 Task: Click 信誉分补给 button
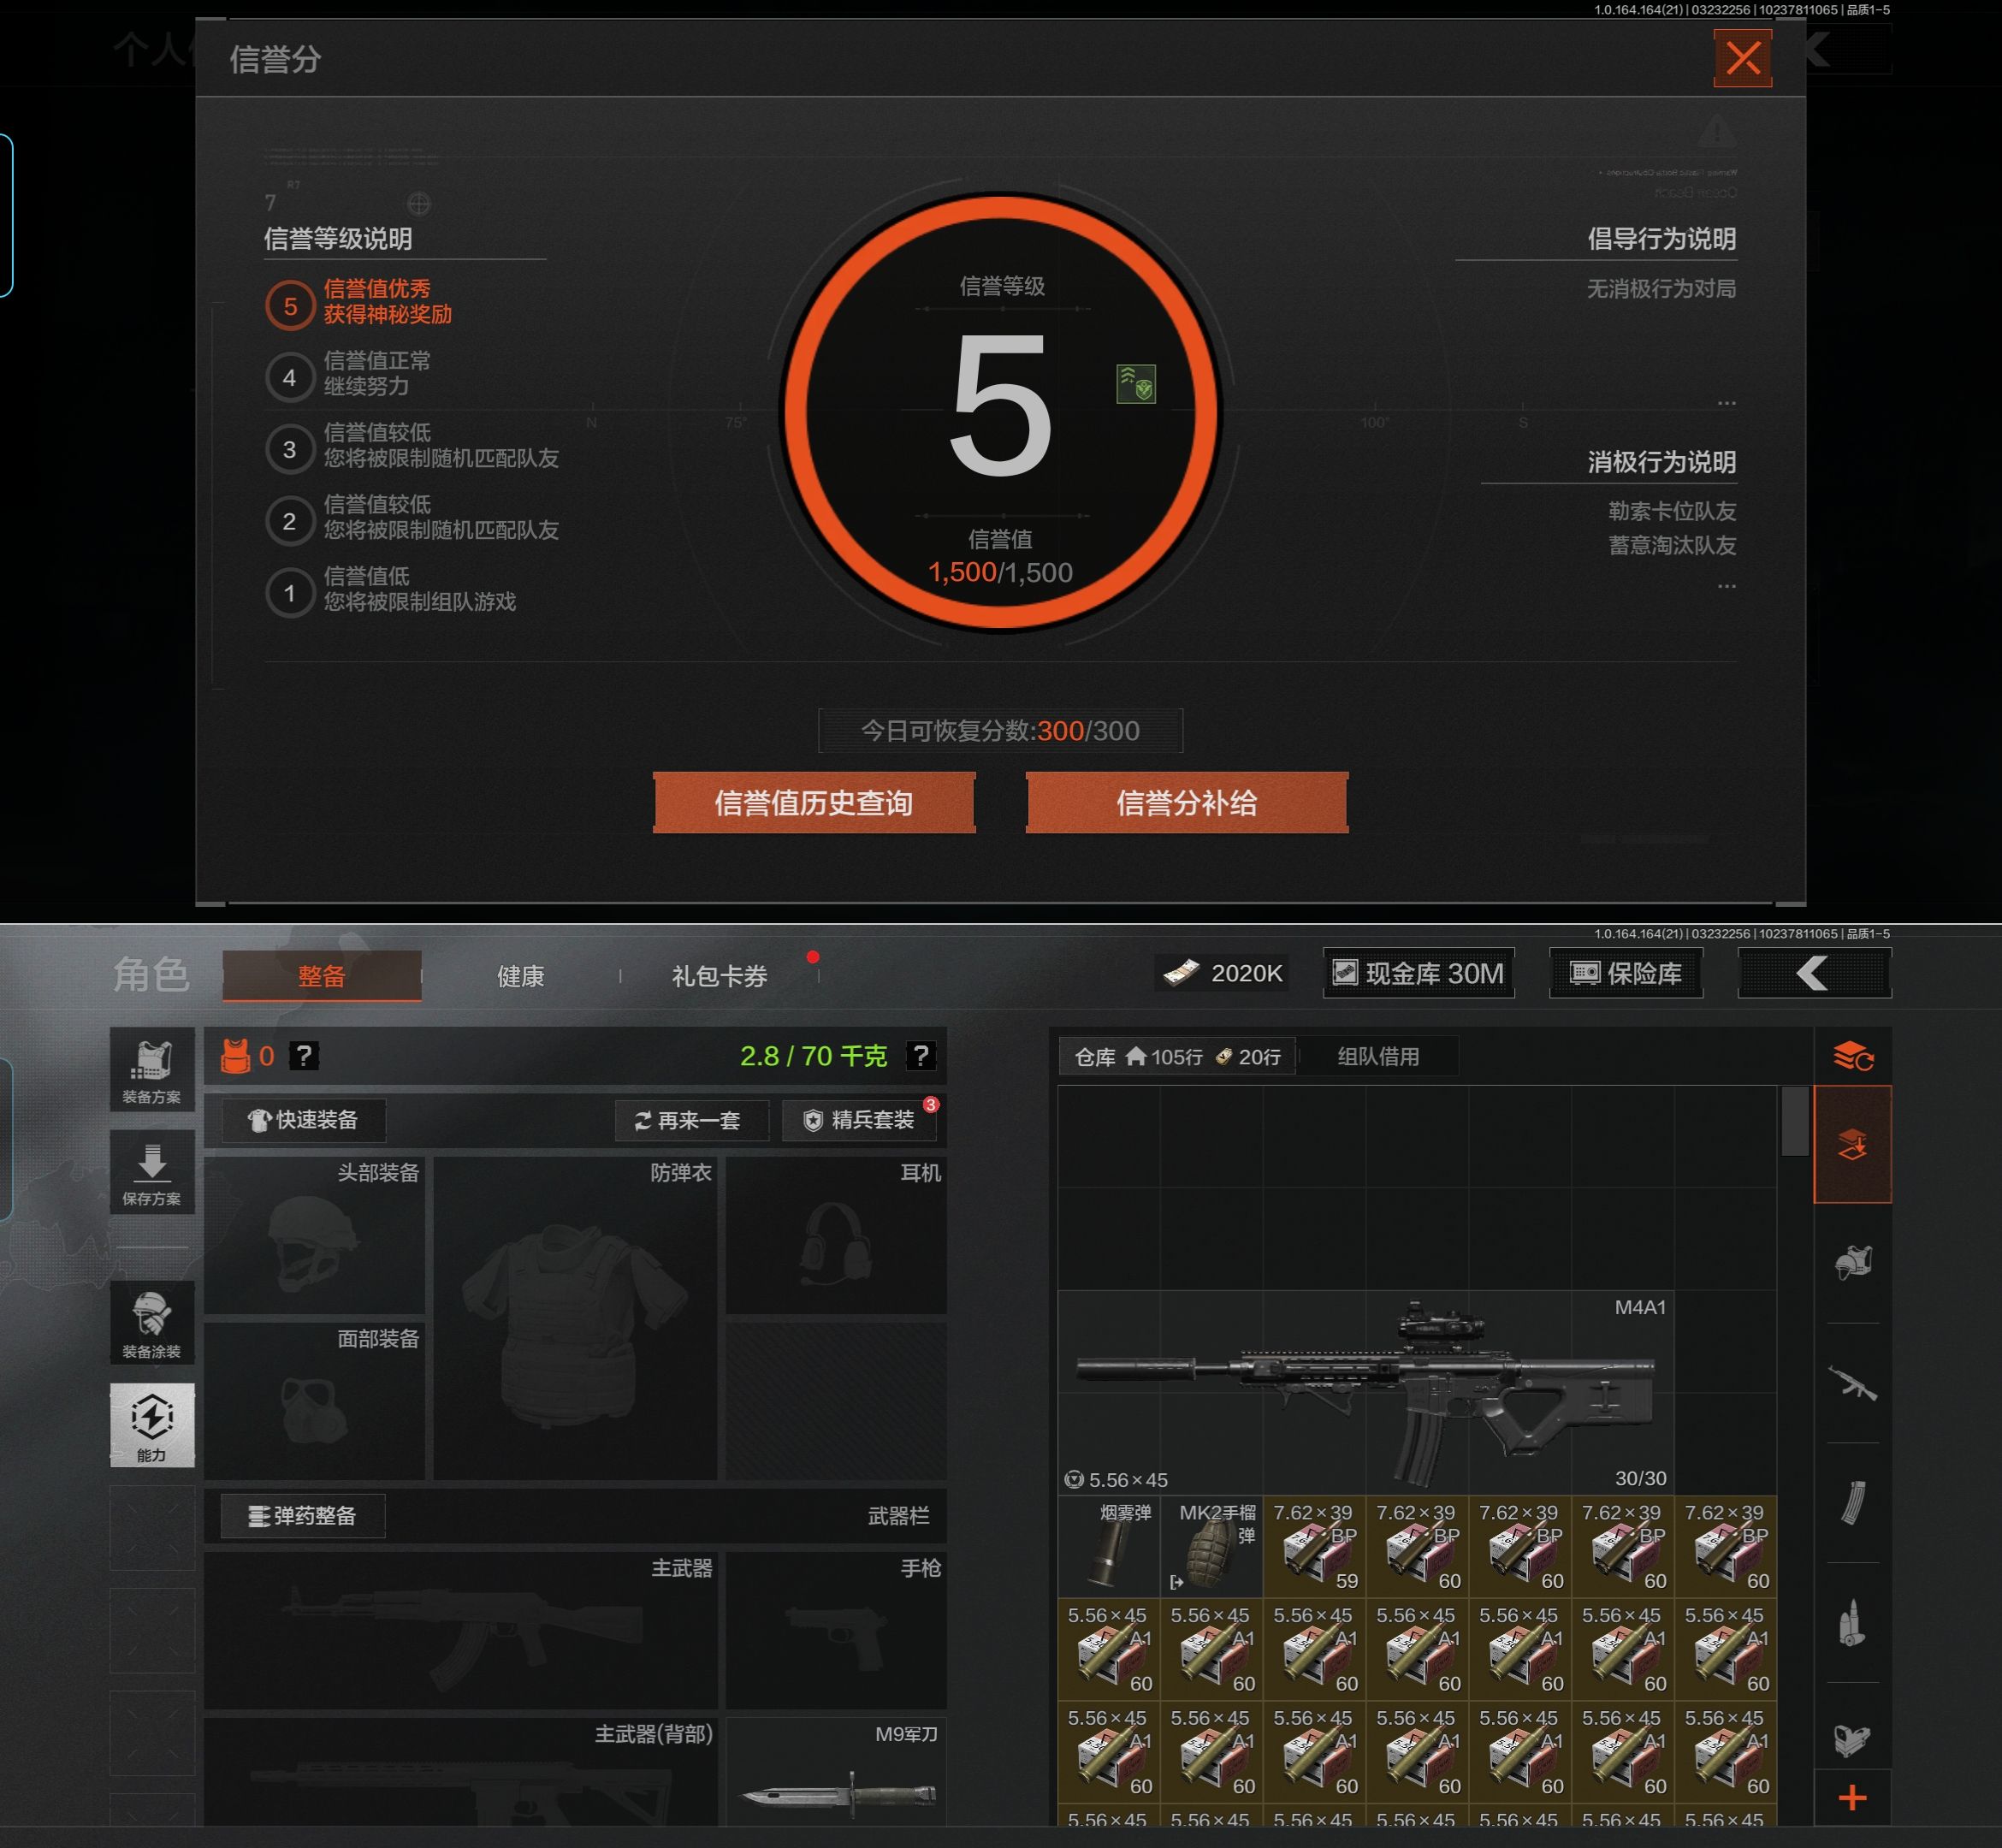click(x=1186, y=803)
